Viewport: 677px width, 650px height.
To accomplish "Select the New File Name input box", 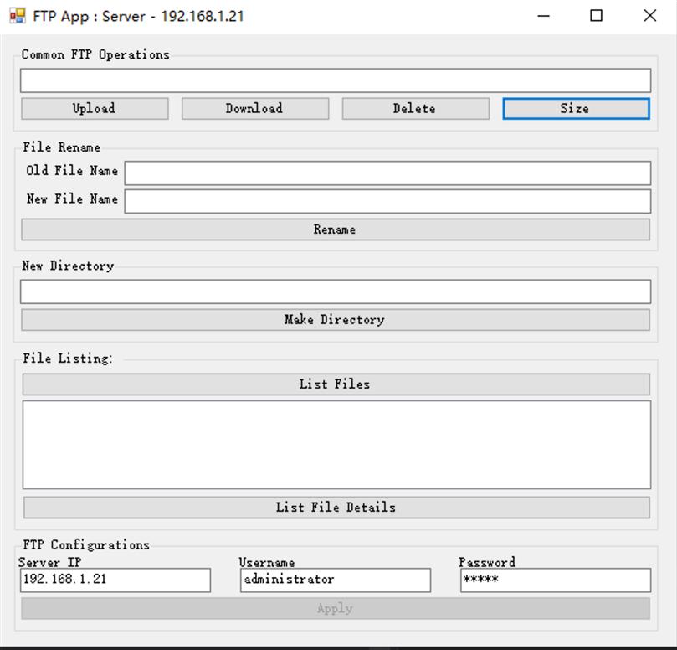I will click(x=387, y=201).
